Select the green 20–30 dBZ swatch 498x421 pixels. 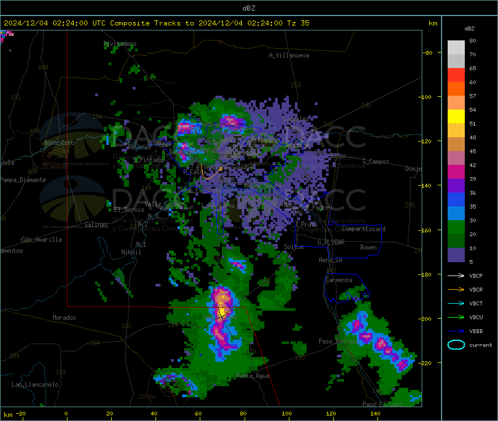tap(456, 227)
